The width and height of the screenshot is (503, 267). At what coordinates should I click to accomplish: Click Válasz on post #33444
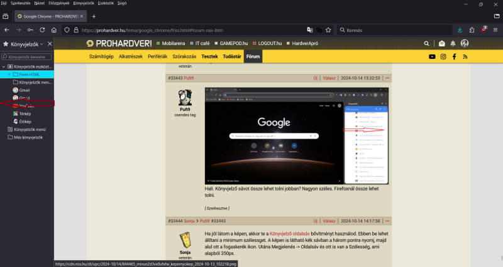click(329, 221)
